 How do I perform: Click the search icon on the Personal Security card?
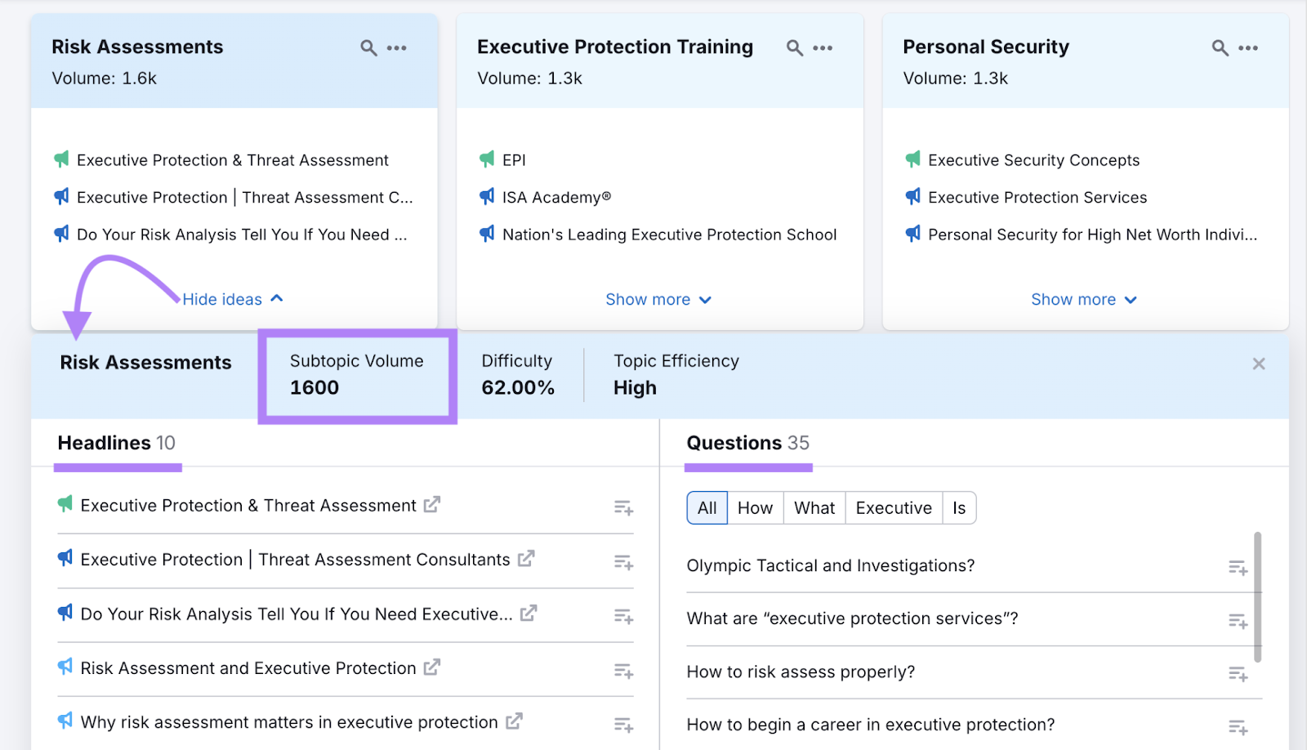pyautogui.click(x=1219, y=48)
